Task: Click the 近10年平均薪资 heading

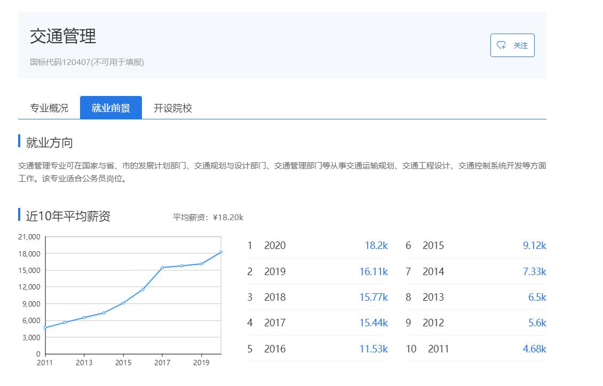Action: [x=68, y=216]
